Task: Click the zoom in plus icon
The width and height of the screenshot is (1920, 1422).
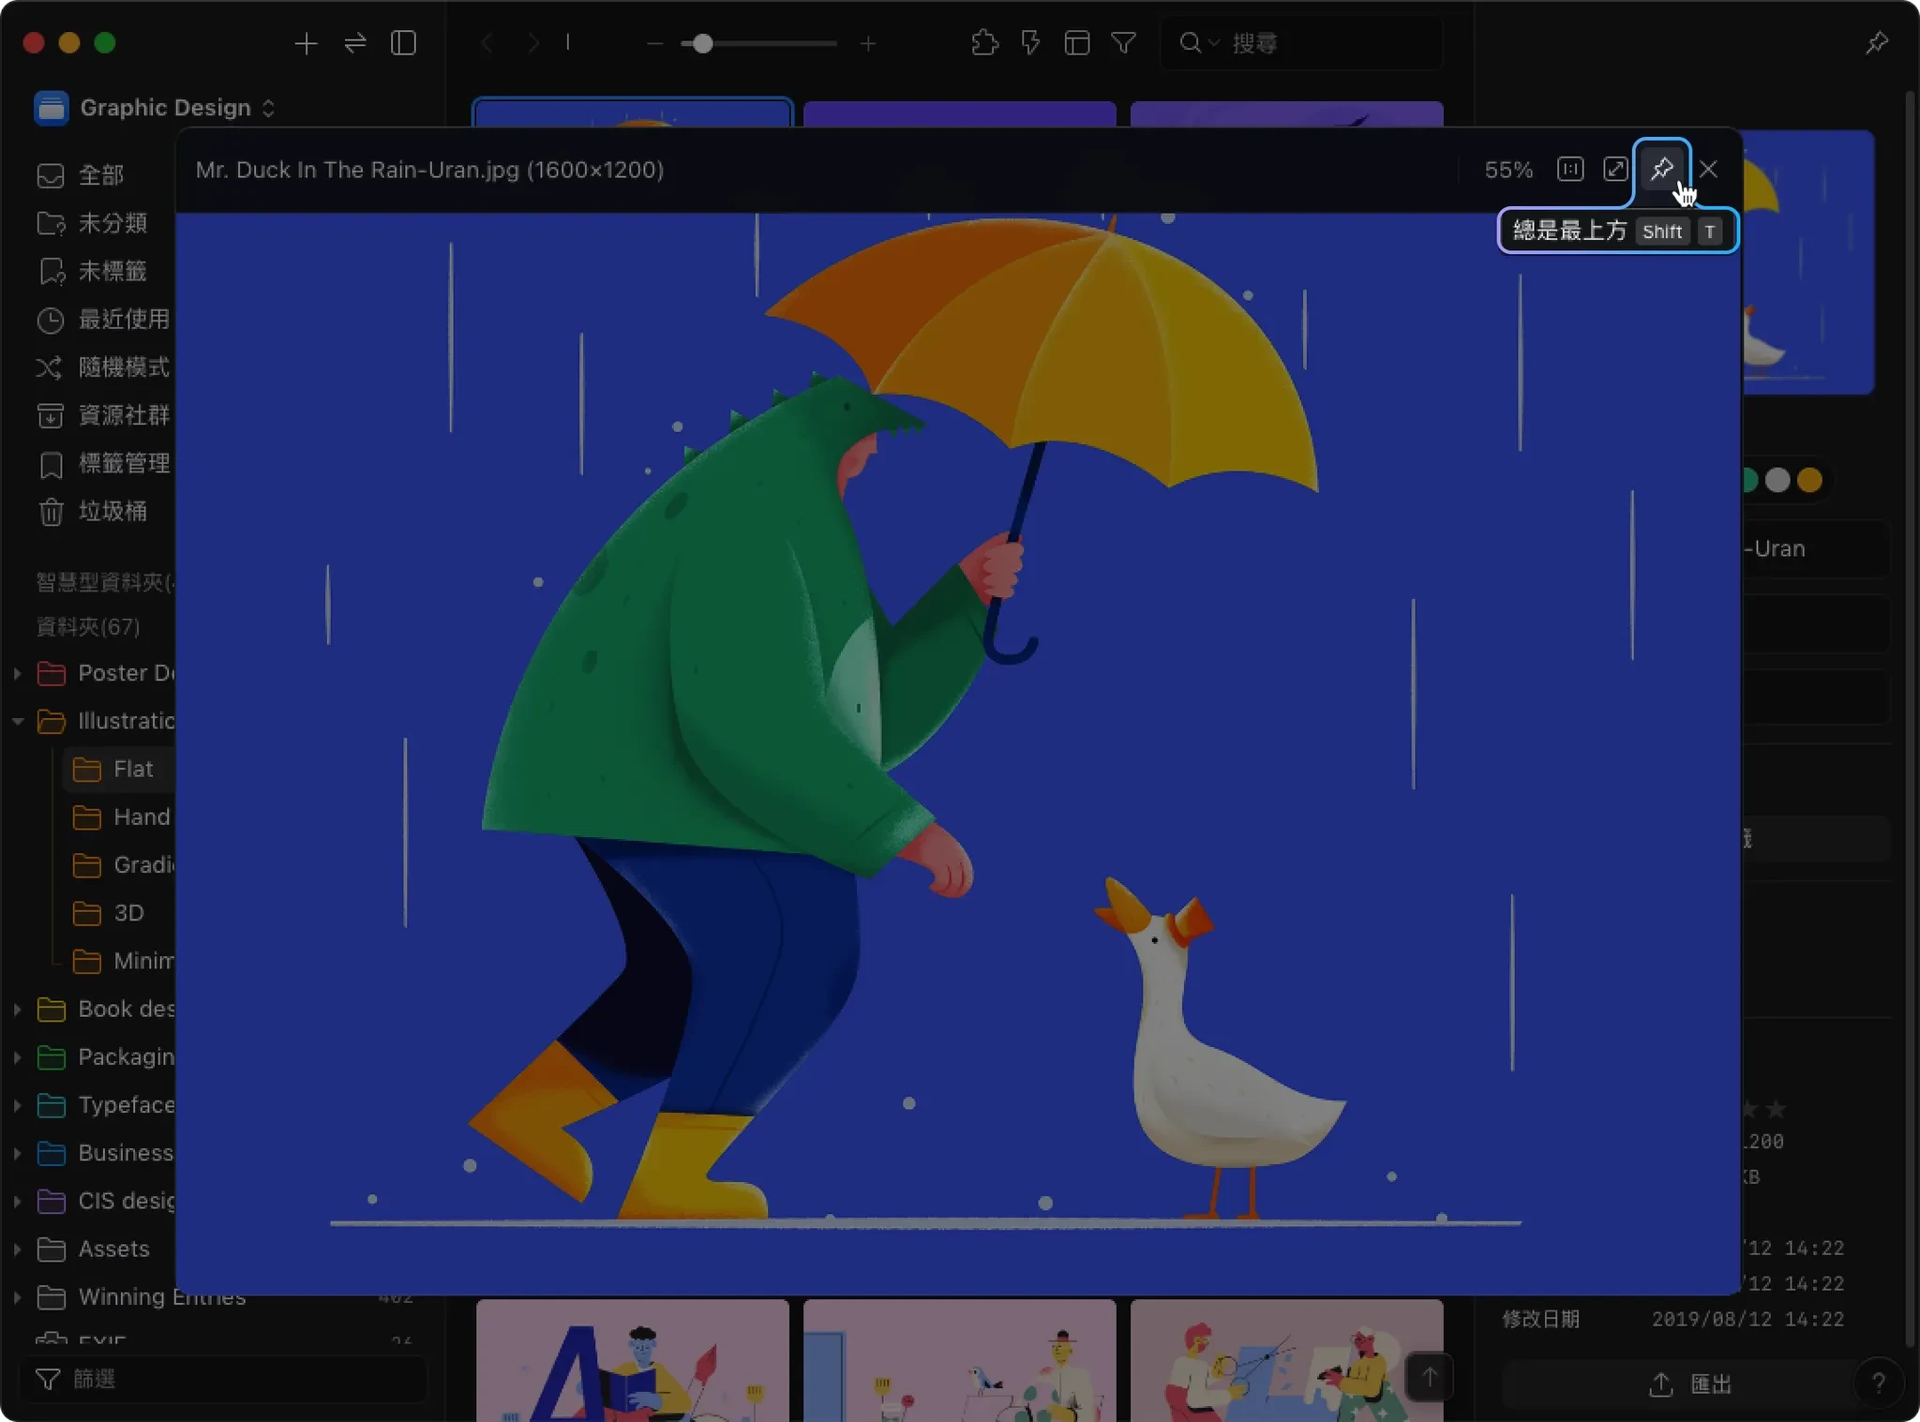Action: click(x=868, y=43)
